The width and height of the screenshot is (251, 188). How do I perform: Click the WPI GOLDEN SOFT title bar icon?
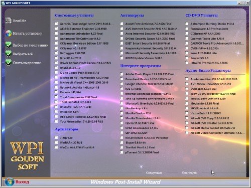coord(3,3)
